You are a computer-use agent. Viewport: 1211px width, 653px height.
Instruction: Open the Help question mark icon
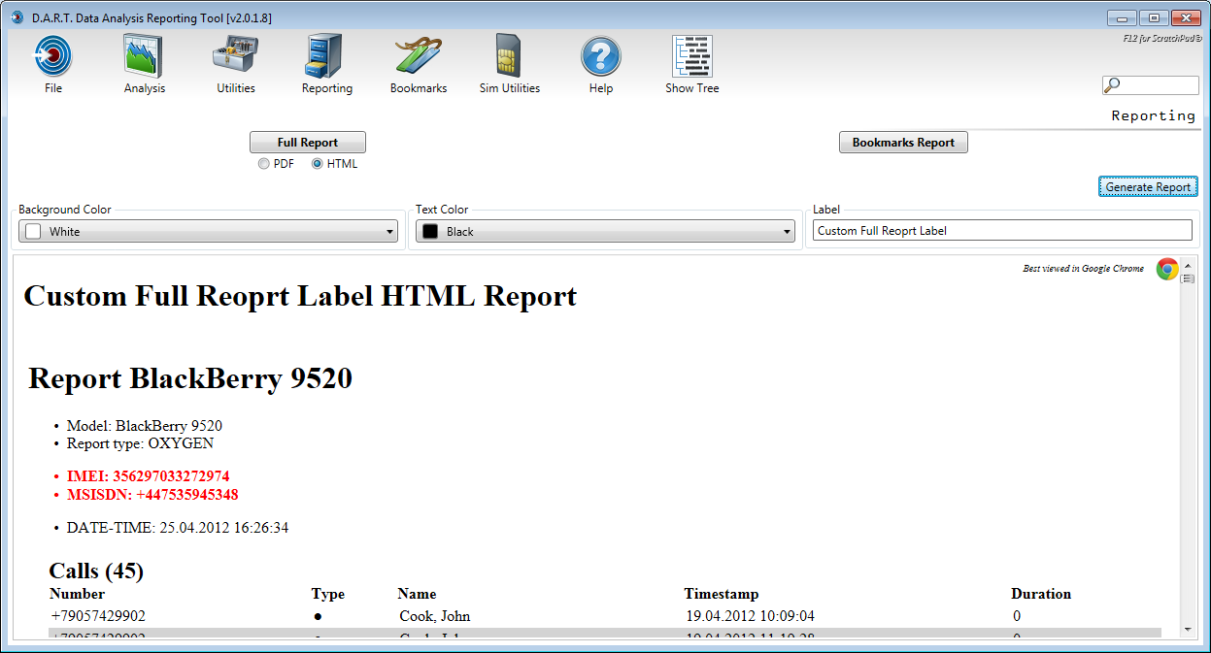point(601,55)
